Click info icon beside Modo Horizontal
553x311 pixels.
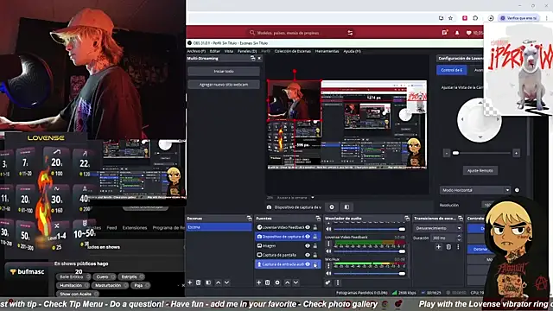(x=517, y=190)
